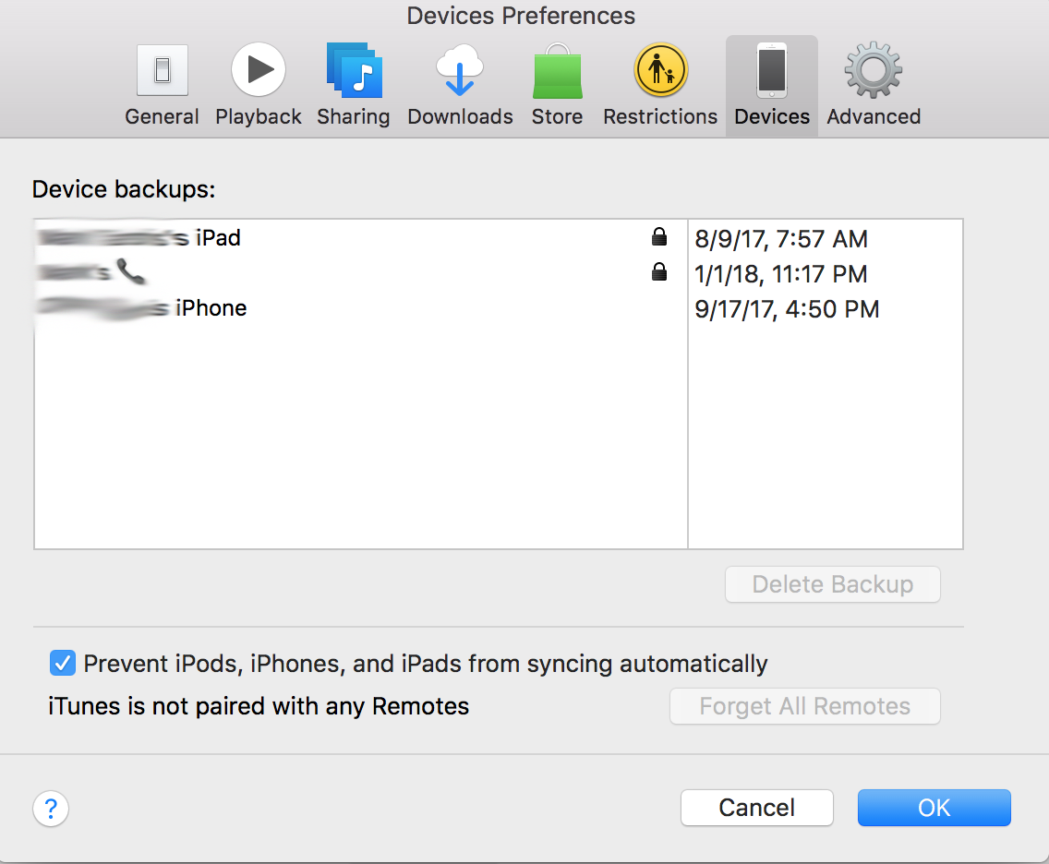This screenshot has width=1049, height=864.
Task: Open the Restrictions preferences pane
Action: [659, 68]
